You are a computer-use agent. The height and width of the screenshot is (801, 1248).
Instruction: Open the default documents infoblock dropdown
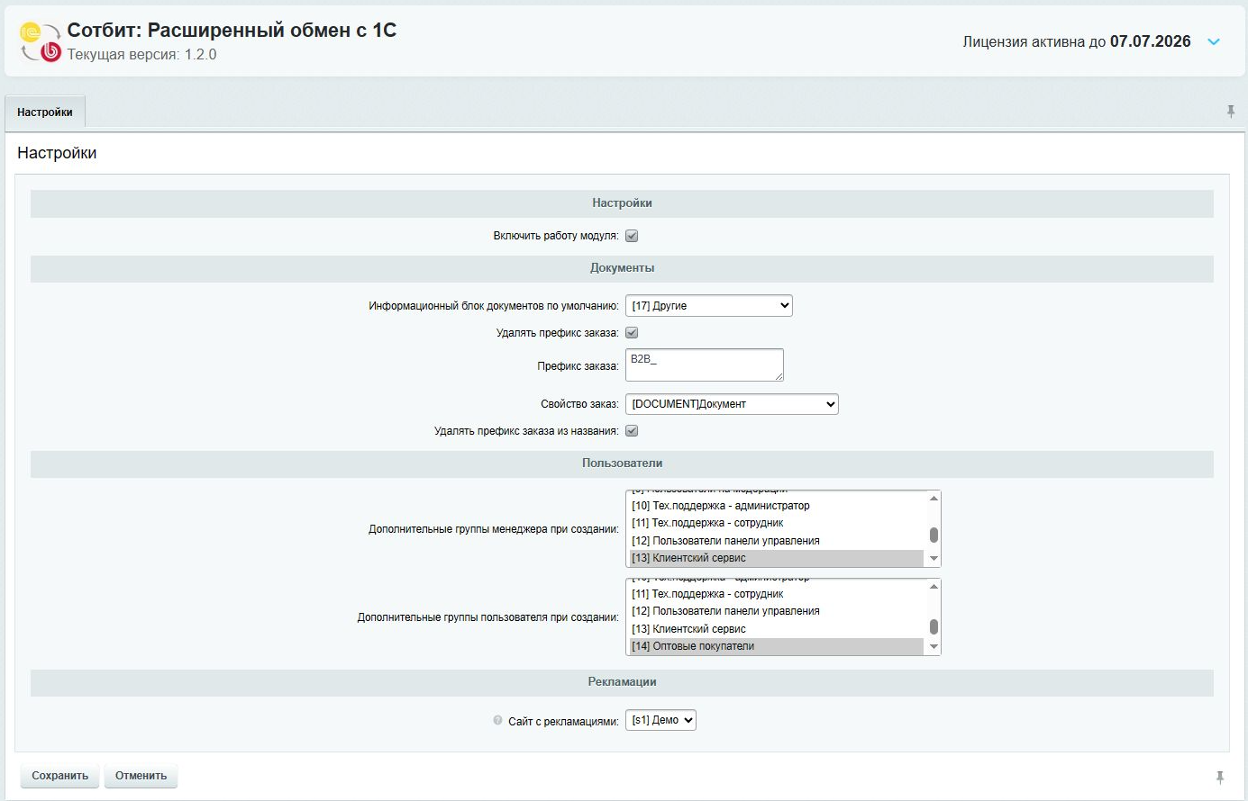click(708, 306)
